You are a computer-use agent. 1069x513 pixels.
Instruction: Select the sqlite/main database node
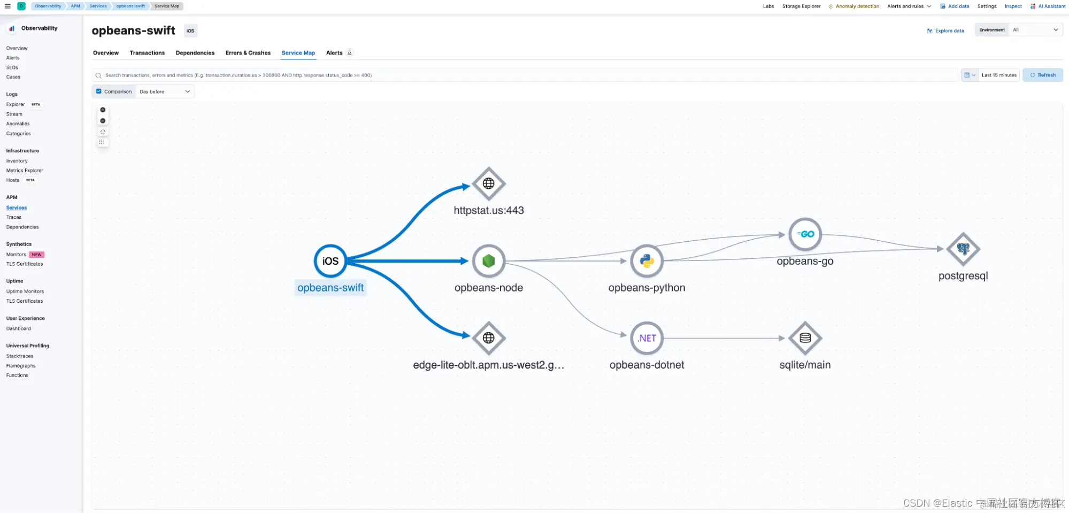805,338
